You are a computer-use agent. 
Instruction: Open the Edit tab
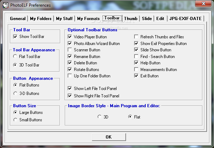[x=160, y=19]
